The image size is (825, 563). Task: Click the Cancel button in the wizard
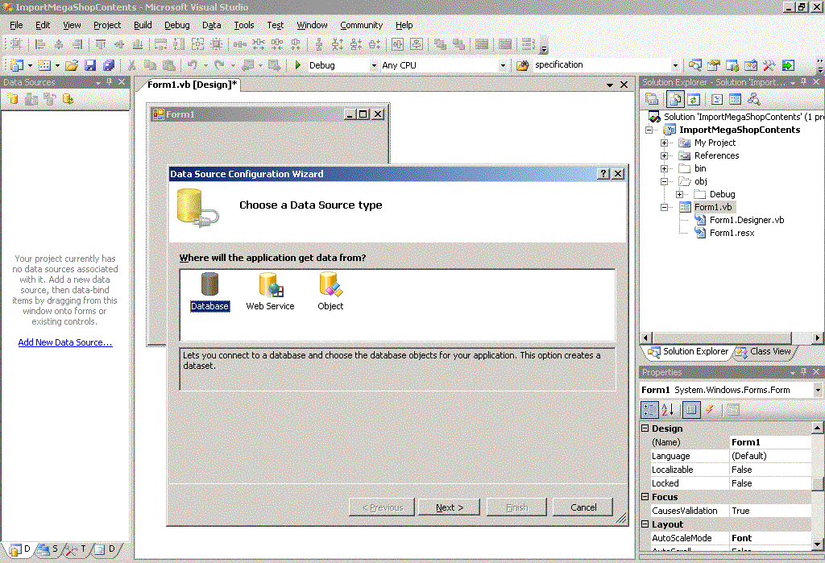pyautogui.click(x=583, y=507)
